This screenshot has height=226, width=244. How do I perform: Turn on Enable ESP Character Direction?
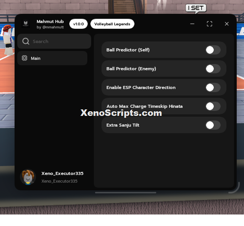[x=213, y=87]
